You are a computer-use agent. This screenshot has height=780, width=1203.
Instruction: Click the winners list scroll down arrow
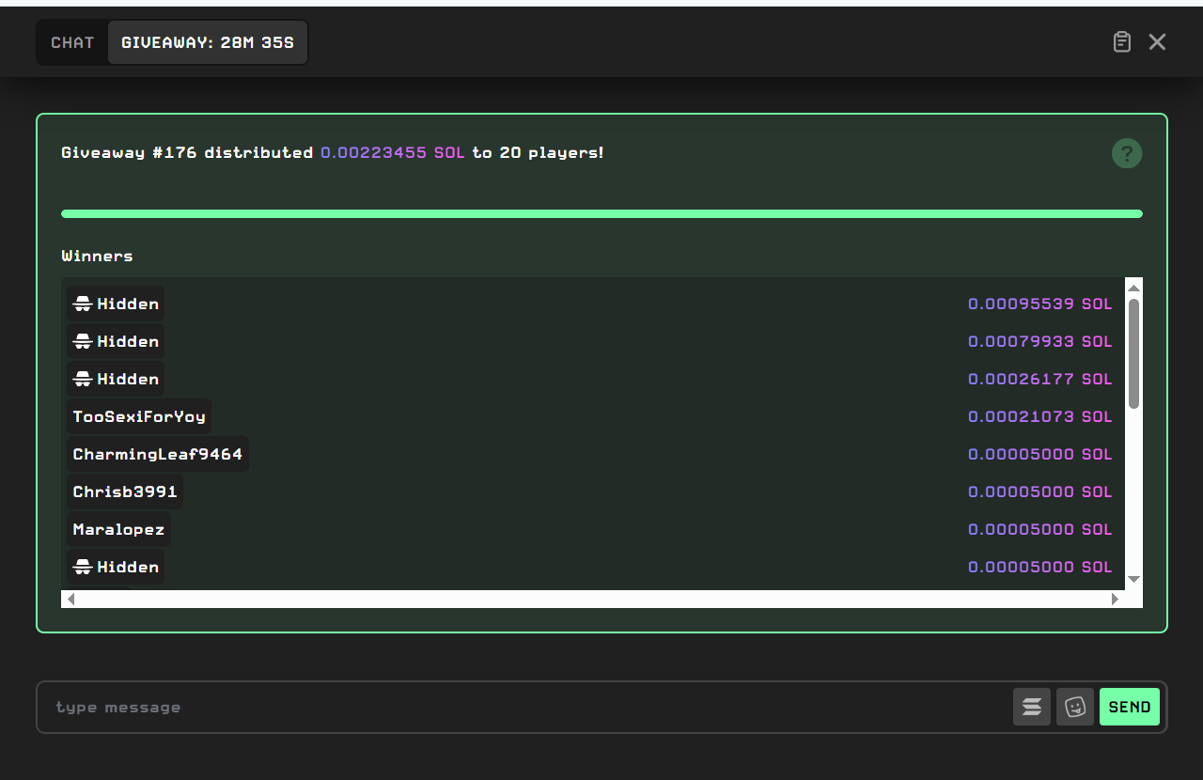pos(1133,579)
